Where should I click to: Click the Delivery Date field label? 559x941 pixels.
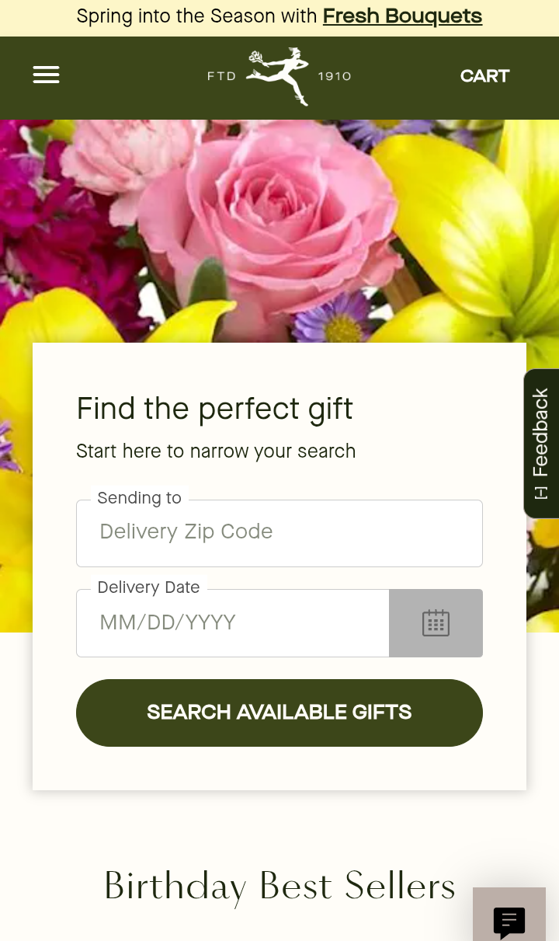[x=148, y=587]
